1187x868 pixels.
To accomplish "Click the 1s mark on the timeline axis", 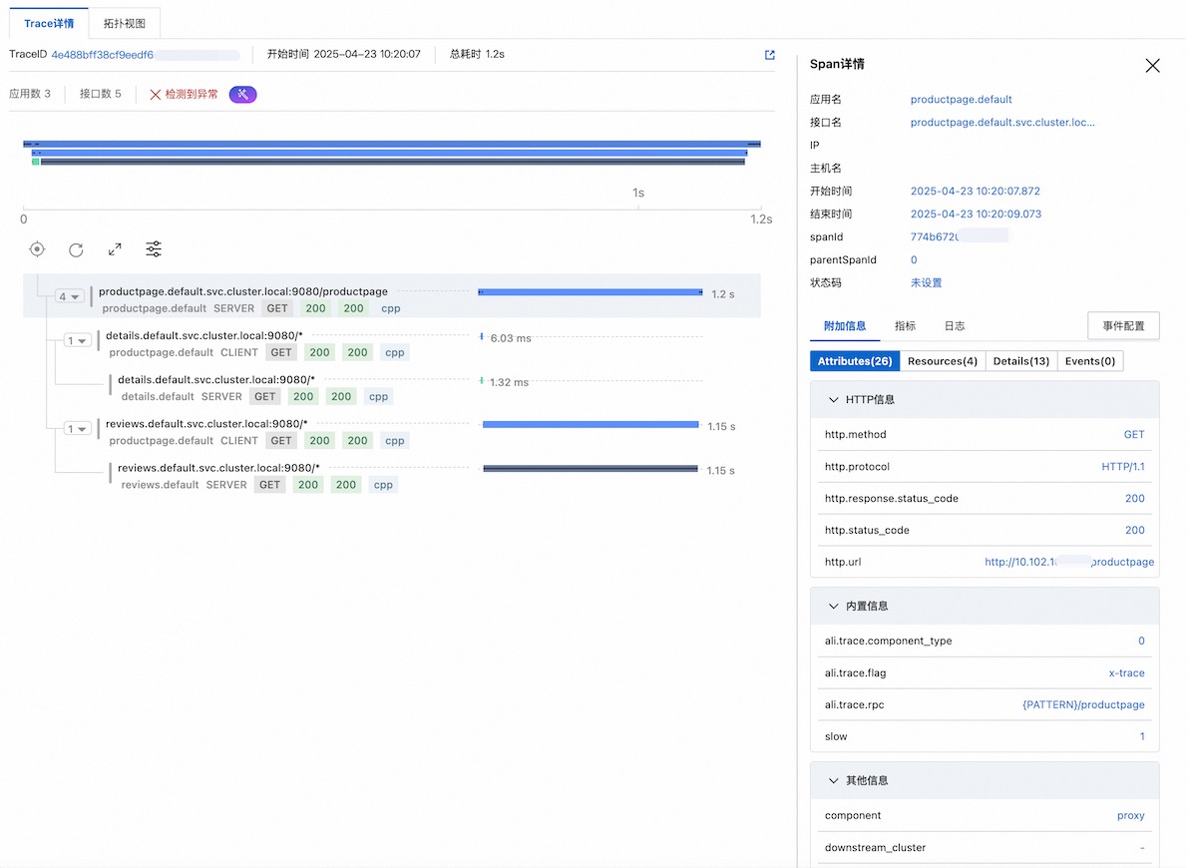I will pos(638,194).
